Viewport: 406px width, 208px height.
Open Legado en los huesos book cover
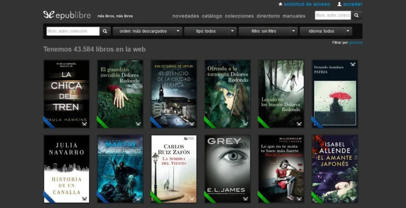click(281, 94)
